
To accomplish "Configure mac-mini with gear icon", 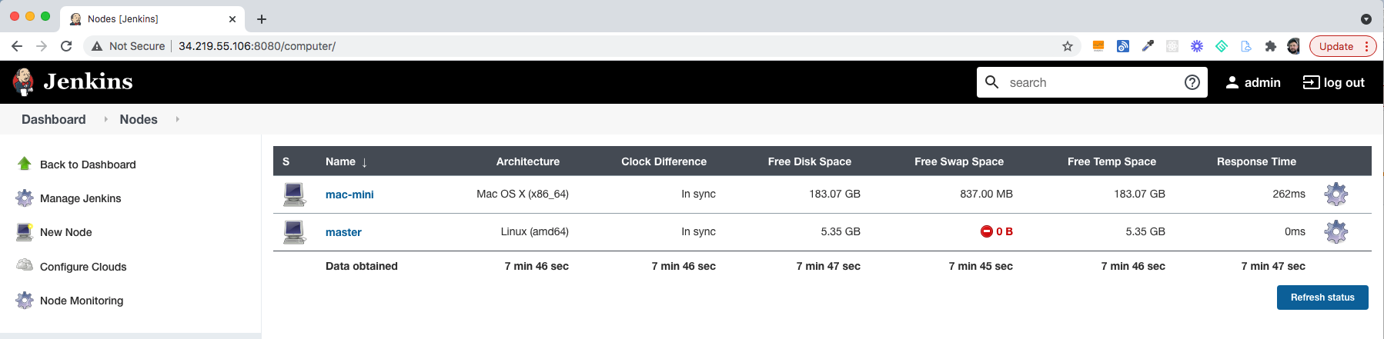I will (x=1336, y=194).
